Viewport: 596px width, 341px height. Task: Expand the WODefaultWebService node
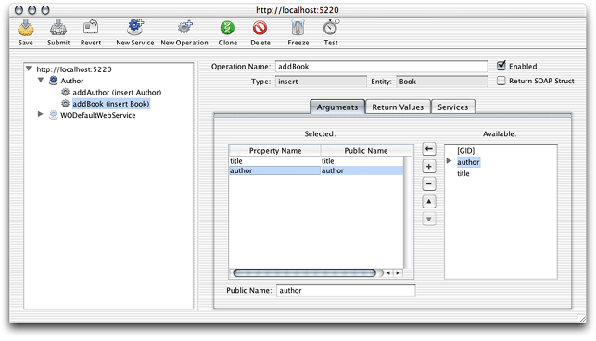coord(40,114)
